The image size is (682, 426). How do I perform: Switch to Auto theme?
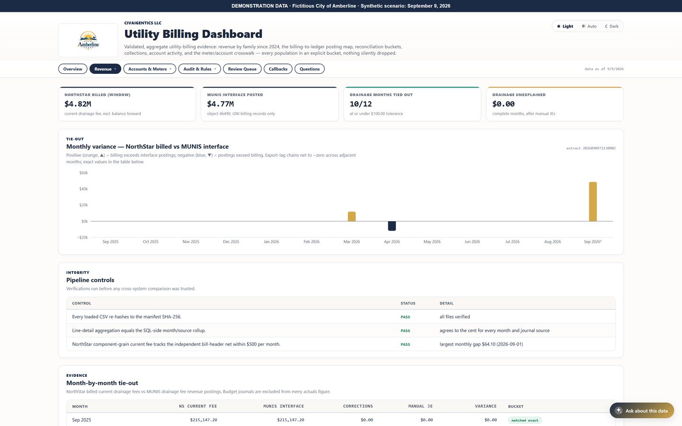pos(589,26)
